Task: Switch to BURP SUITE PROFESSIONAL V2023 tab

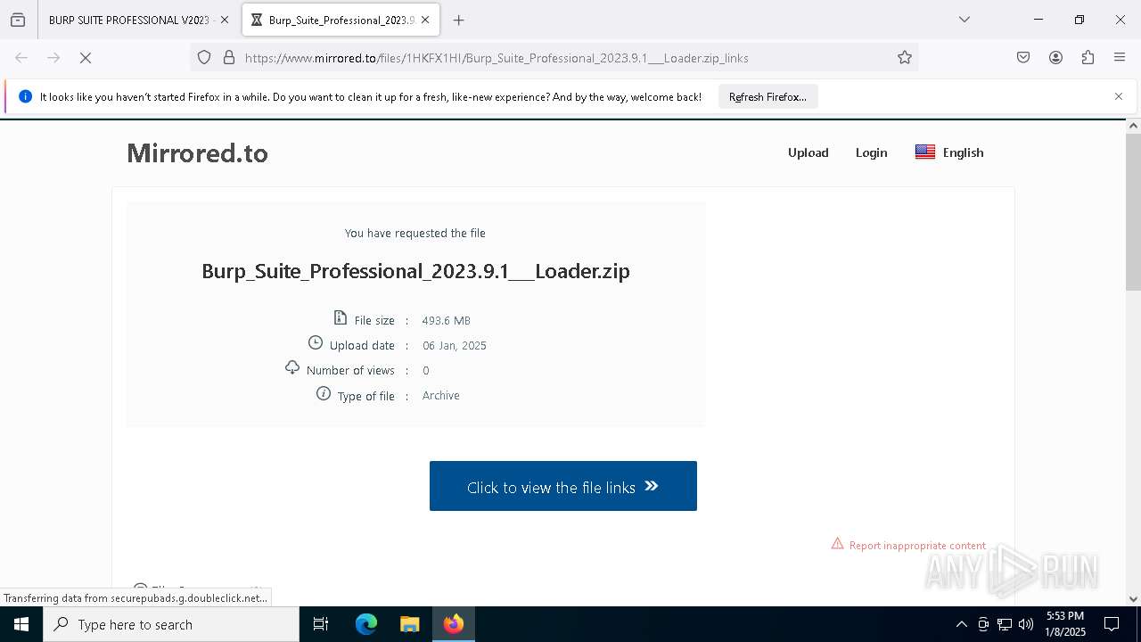Action: point(128,20)
